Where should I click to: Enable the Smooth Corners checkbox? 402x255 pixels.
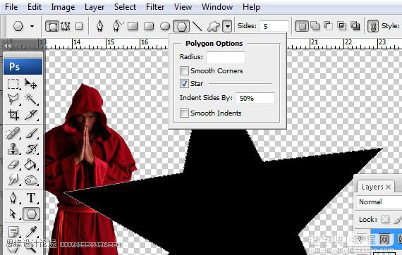tap(184, 70)
